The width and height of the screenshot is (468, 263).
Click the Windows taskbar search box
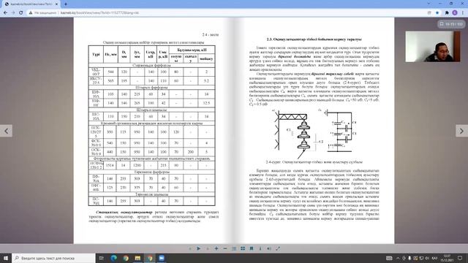pyautogui.click(x=53, y=258)
